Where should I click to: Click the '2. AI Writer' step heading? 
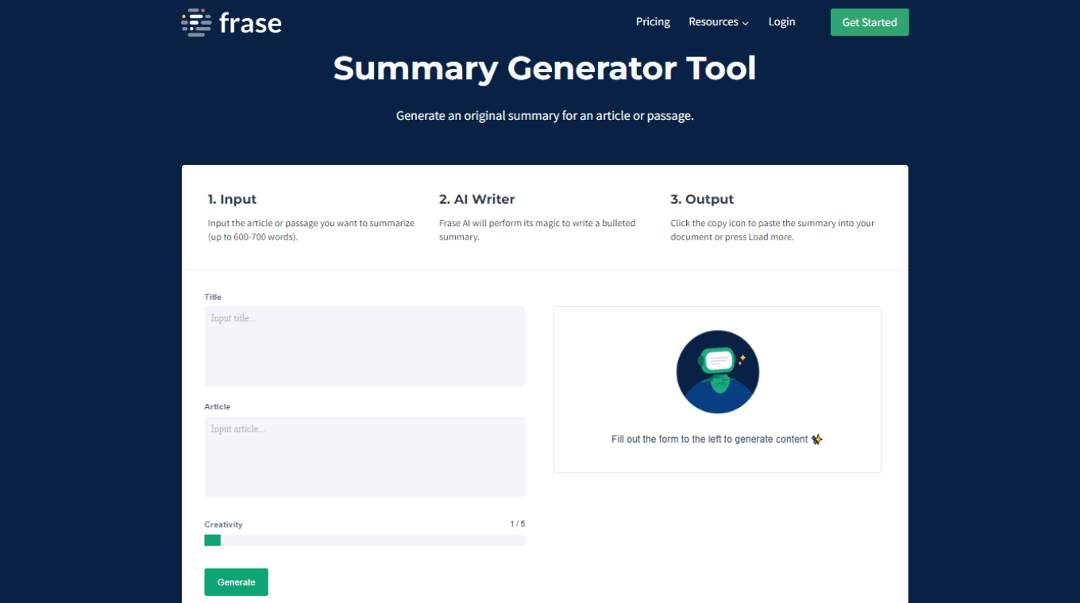476,199
